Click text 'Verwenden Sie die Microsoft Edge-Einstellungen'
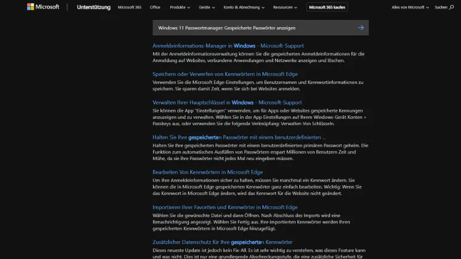The width and height of the screenshot is (461, 259). [203, 82]
